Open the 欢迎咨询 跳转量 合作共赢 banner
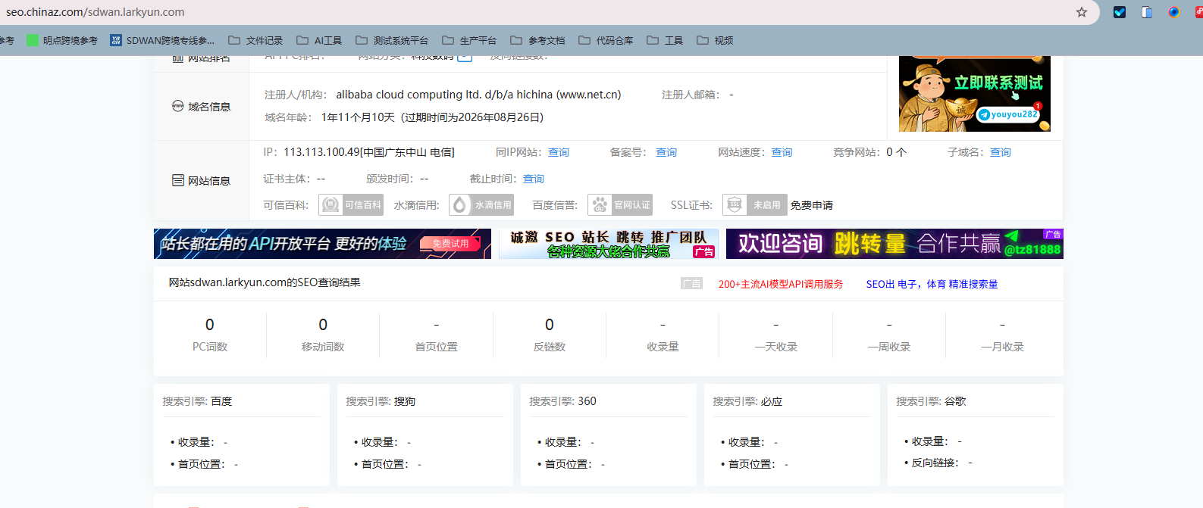 pos(894,244)
